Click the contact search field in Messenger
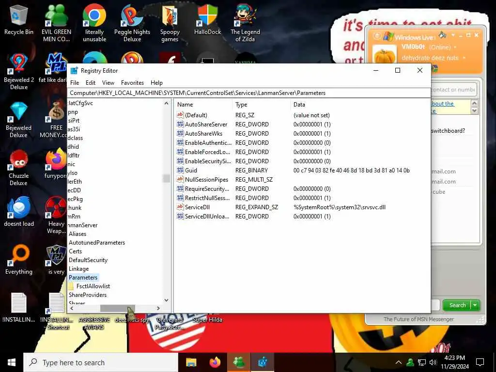This screenshot has width=496, height=372. pos(453,90)
